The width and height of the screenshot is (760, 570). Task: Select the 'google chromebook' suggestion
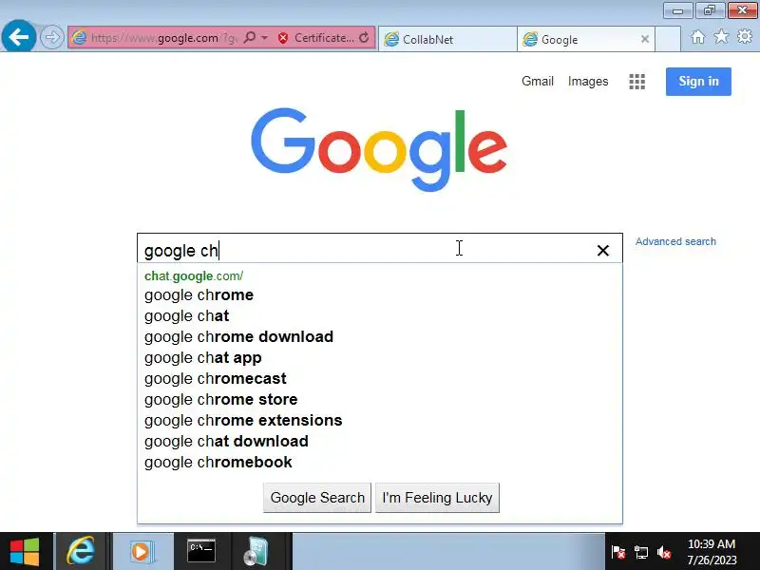pos(379,462)
